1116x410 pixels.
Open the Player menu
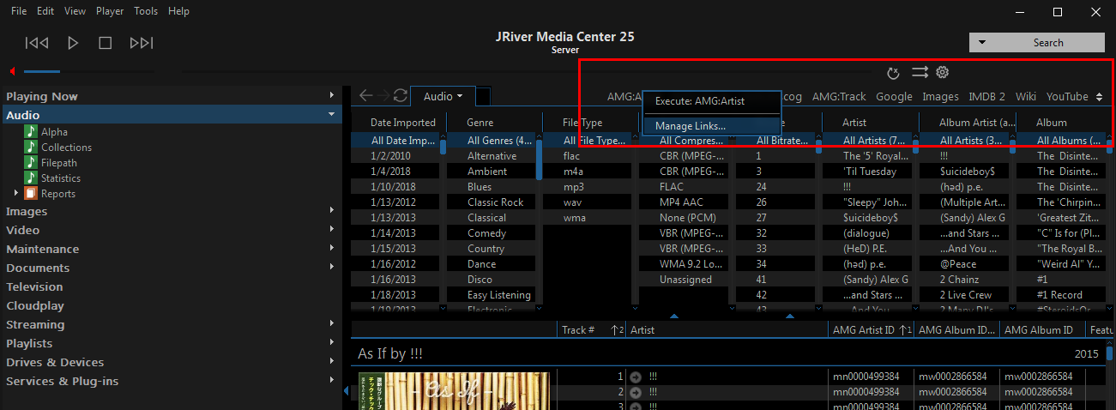click(x=110, y=11)
